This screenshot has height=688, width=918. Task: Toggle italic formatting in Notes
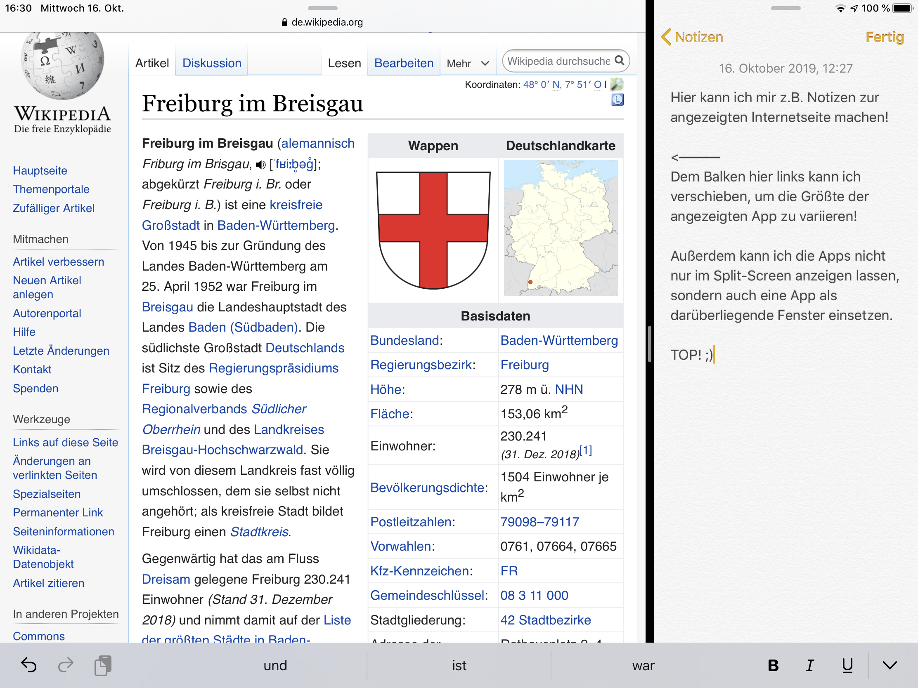pos(809,665)
